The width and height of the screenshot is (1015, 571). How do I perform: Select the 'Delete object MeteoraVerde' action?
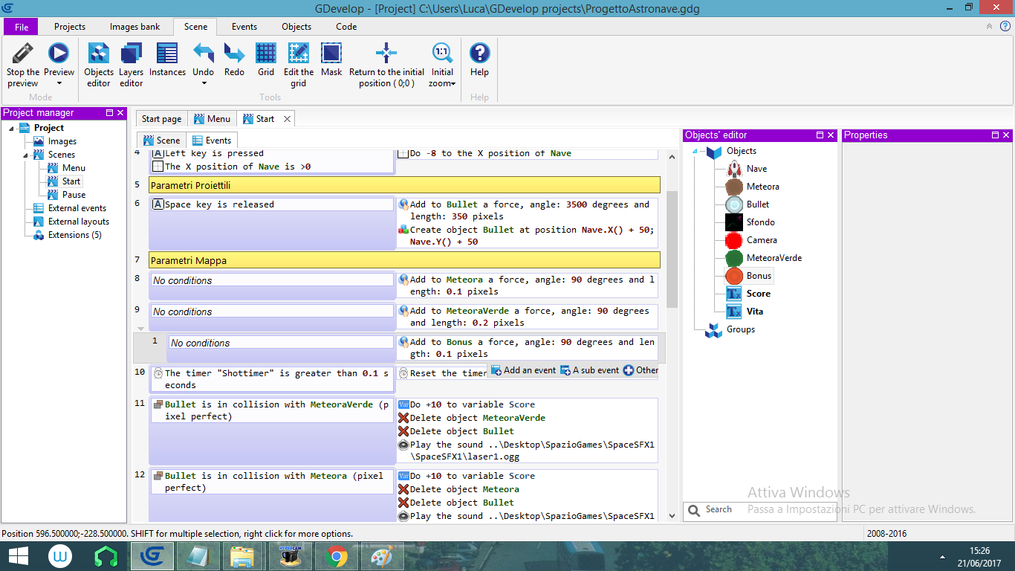[472, 418]
